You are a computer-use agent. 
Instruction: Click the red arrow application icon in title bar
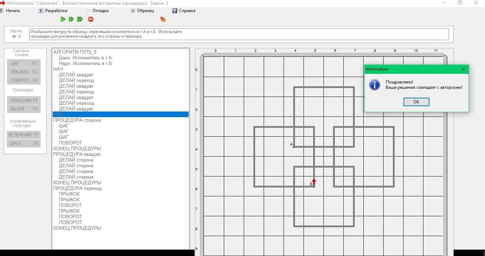pyautogui.click(x=2, y=3)
